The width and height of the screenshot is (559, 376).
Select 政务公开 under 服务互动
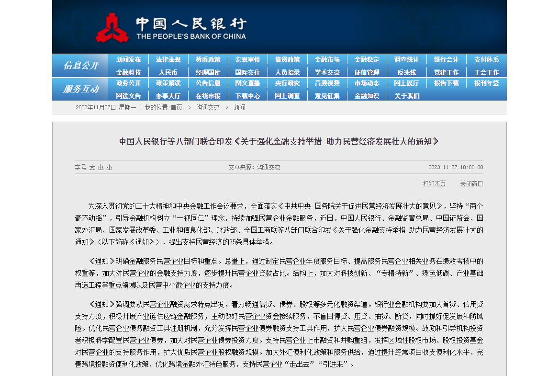[128, 83]
